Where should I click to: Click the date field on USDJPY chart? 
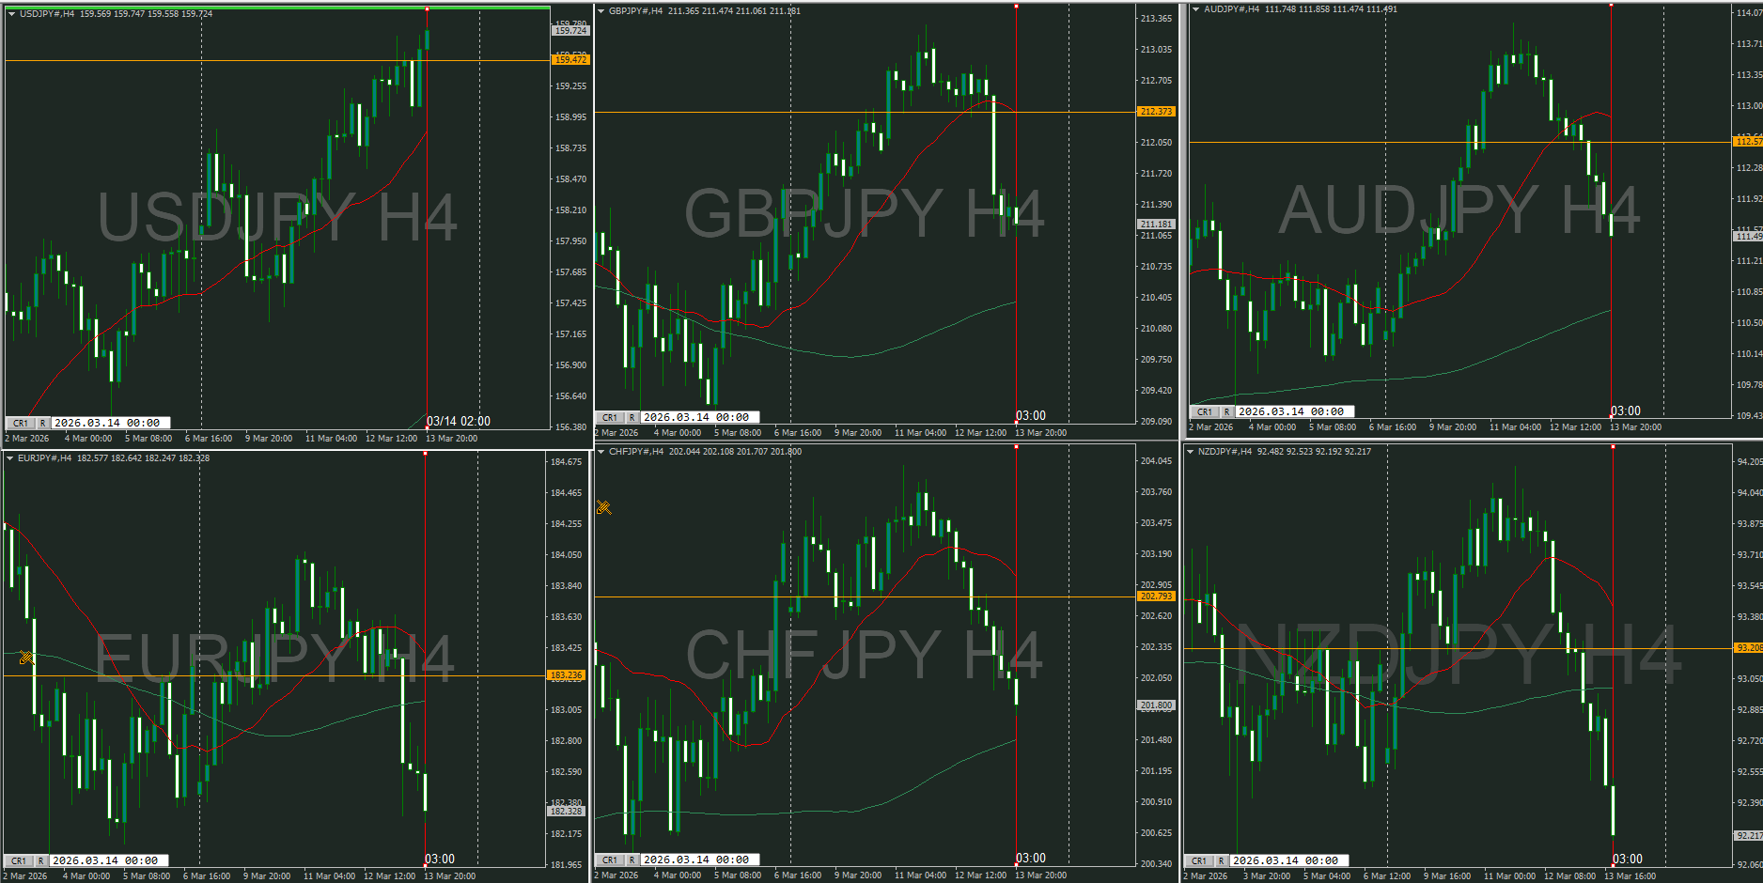click(x=110, y=423)
